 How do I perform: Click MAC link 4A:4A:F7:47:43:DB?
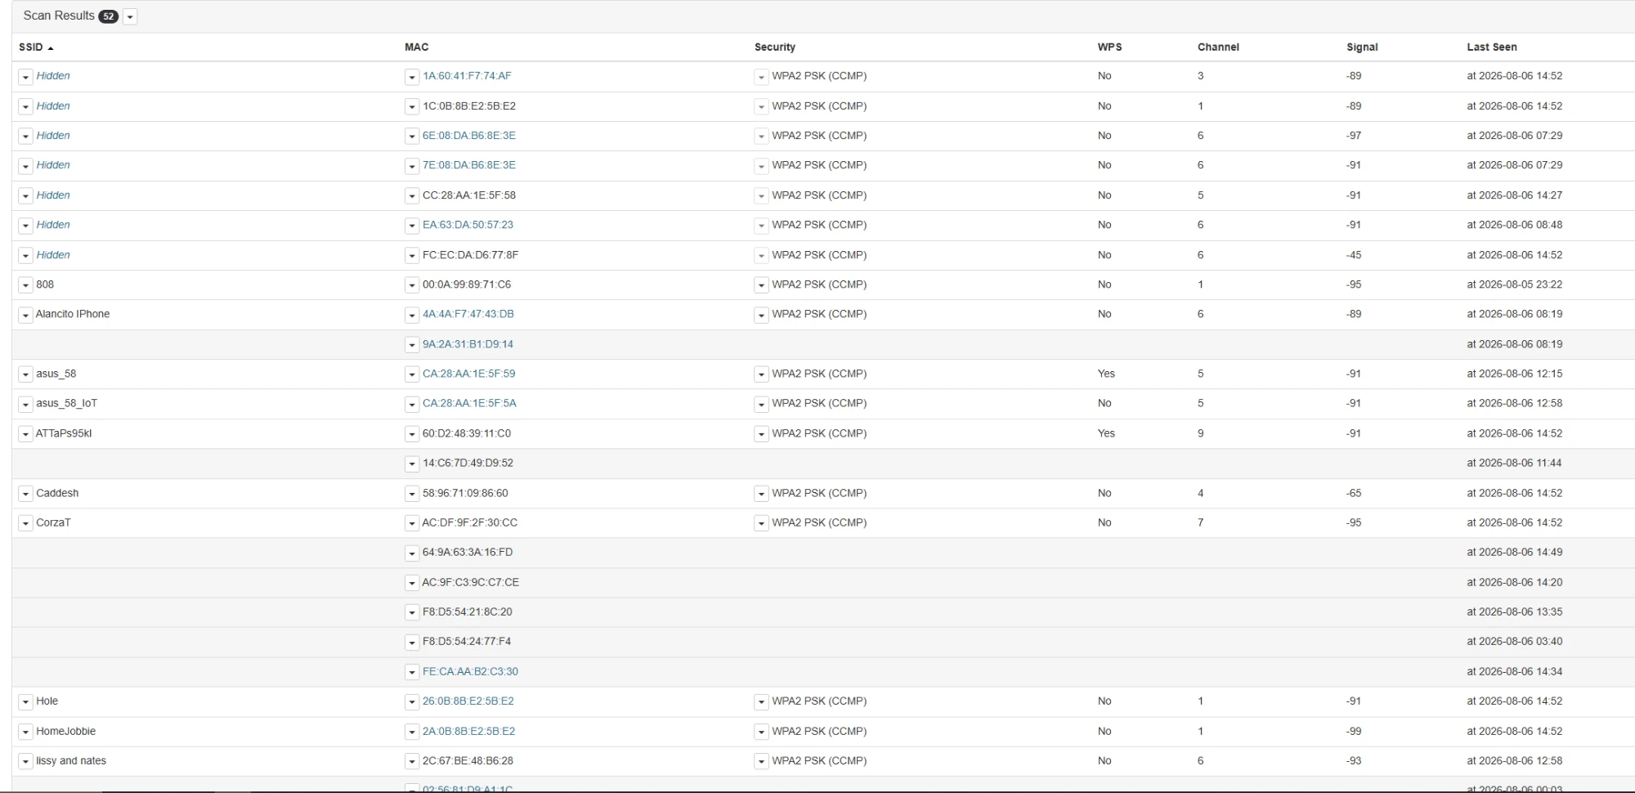click(468, 314)
